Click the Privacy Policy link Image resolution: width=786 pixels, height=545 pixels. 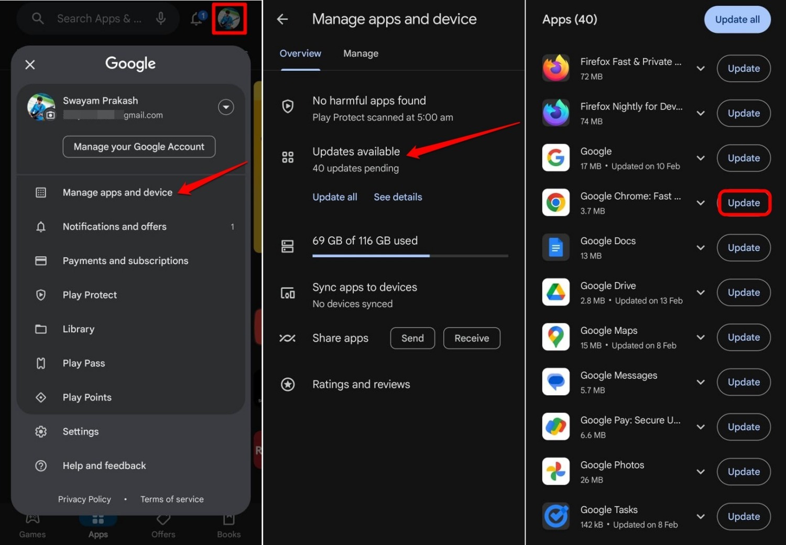tap(84, 499)
